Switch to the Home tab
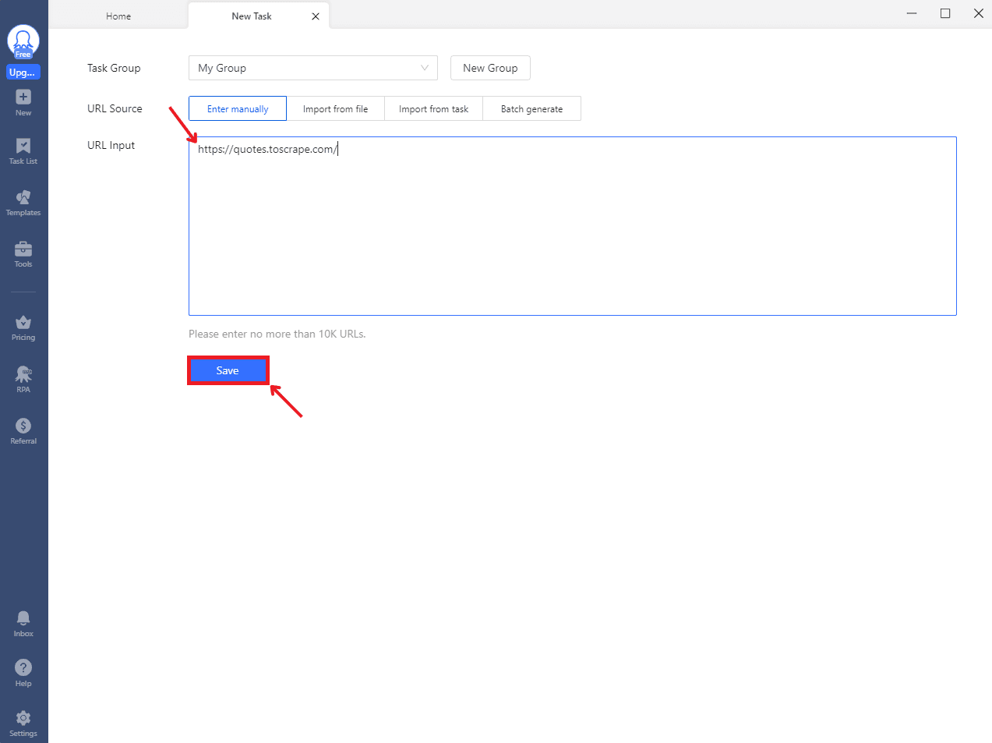992x743 pixels. tap(118, 16)
